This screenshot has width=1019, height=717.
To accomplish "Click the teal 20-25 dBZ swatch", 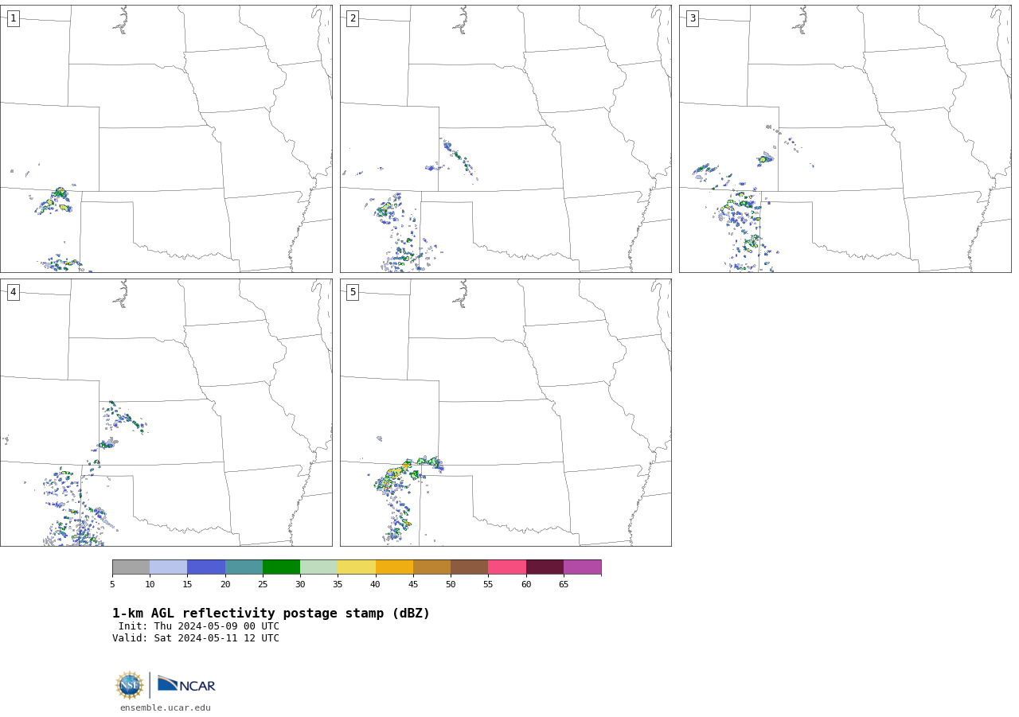I will 244,567.
